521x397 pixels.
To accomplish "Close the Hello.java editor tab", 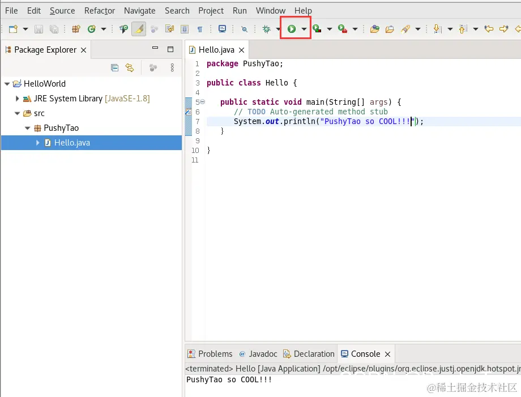I will [242, 50].
